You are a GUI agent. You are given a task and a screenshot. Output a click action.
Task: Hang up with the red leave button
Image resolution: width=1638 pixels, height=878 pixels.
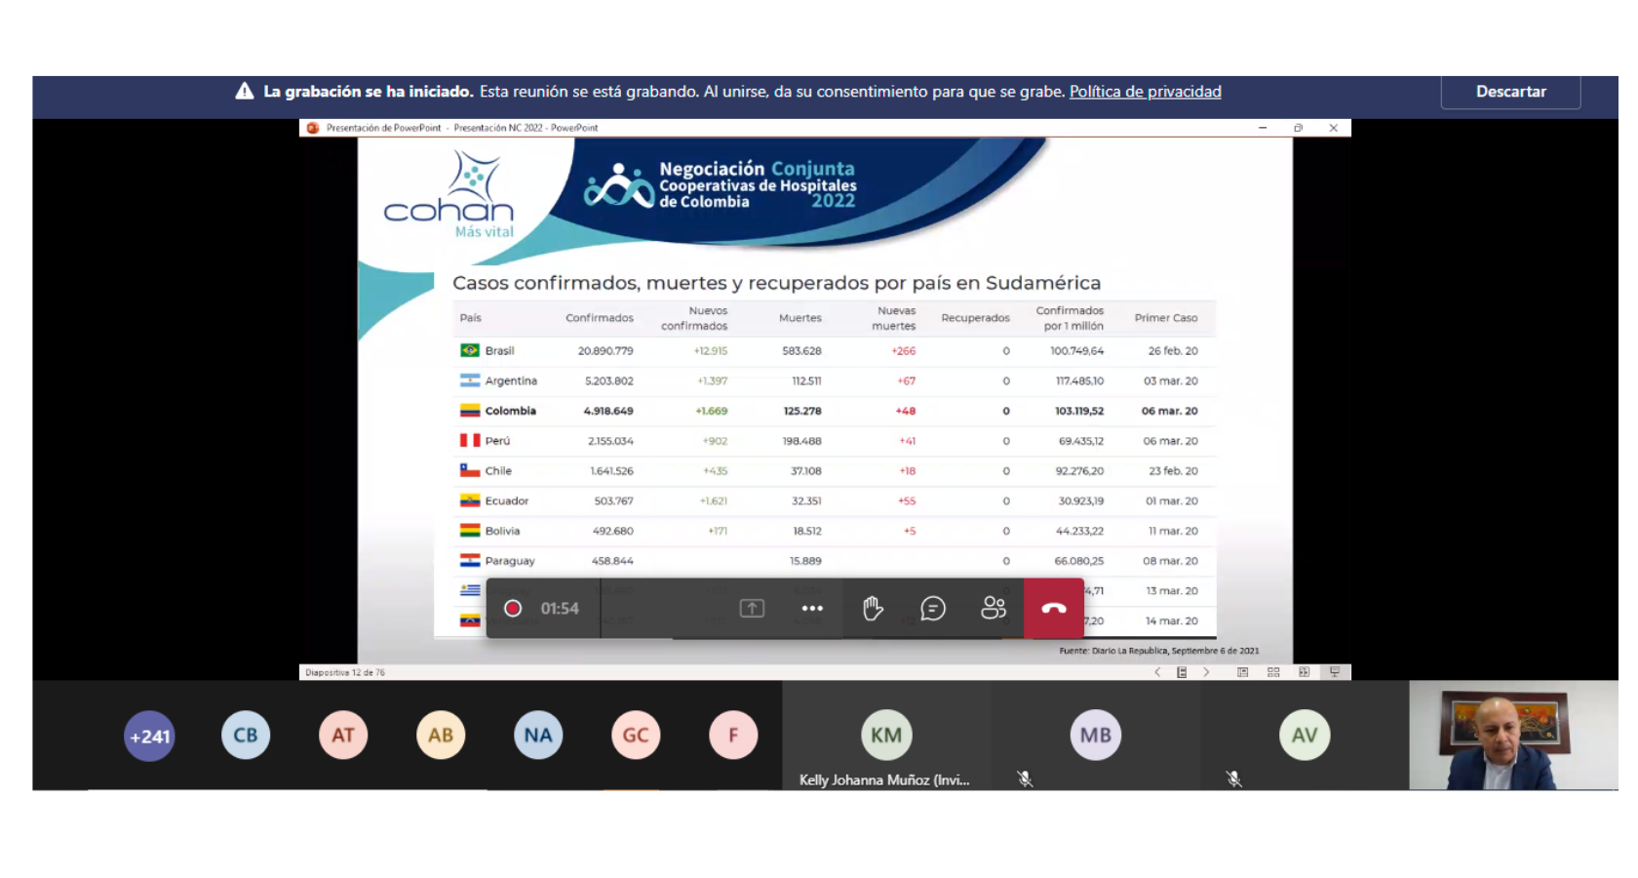[1054, 609]
